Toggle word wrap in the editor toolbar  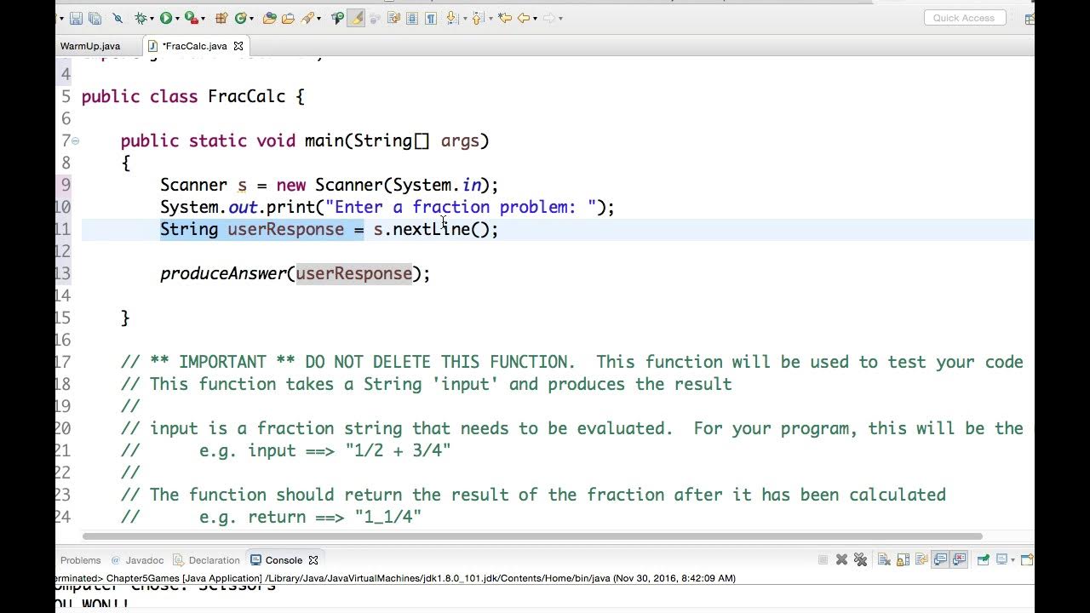click(394, 18)
